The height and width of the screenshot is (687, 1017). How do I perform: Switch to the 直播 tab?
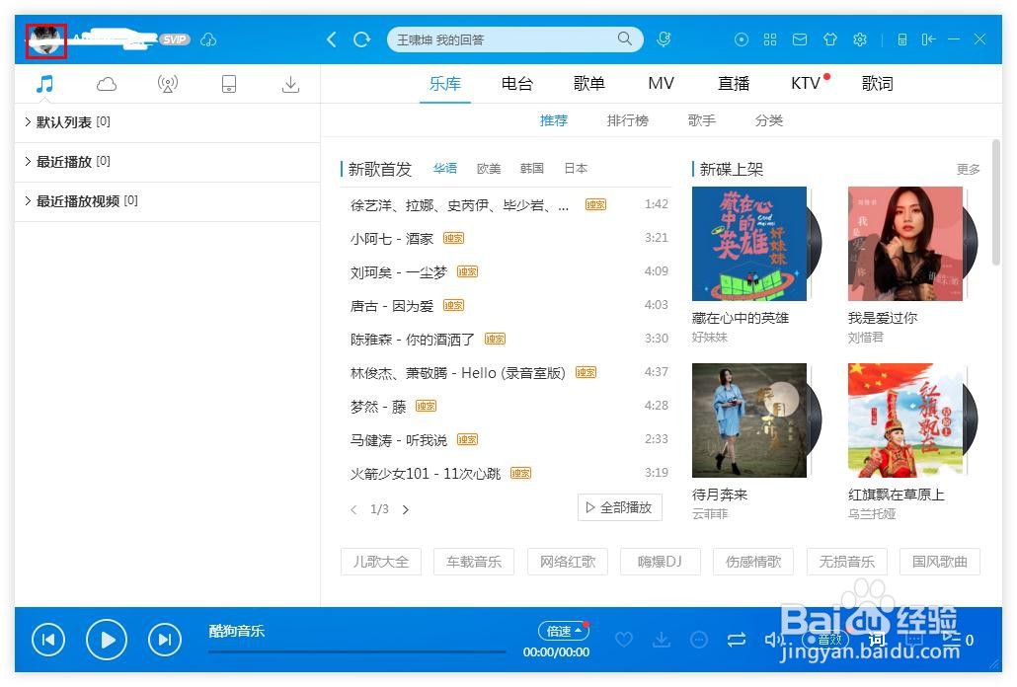(x=734, y=84)
